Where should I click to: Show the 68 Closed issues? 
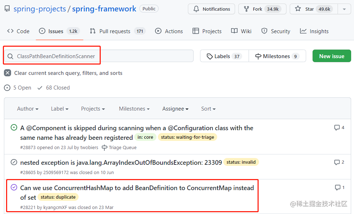pos(54,87)
